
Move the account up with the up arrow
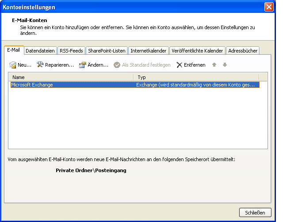pyautogui.click(x=214, y=65)
